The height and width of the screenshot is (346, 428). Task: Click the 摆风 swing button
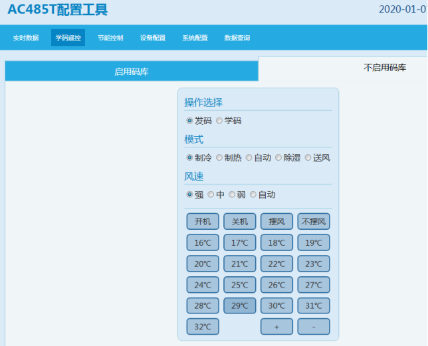[276, 221]
